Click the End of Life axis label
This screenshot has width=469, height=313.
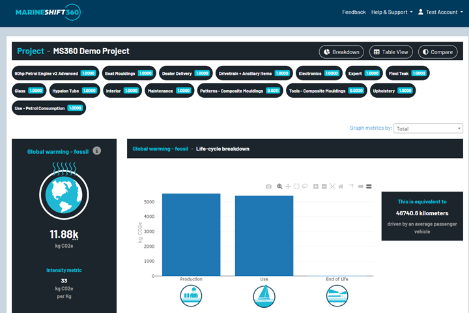[337, 279]
